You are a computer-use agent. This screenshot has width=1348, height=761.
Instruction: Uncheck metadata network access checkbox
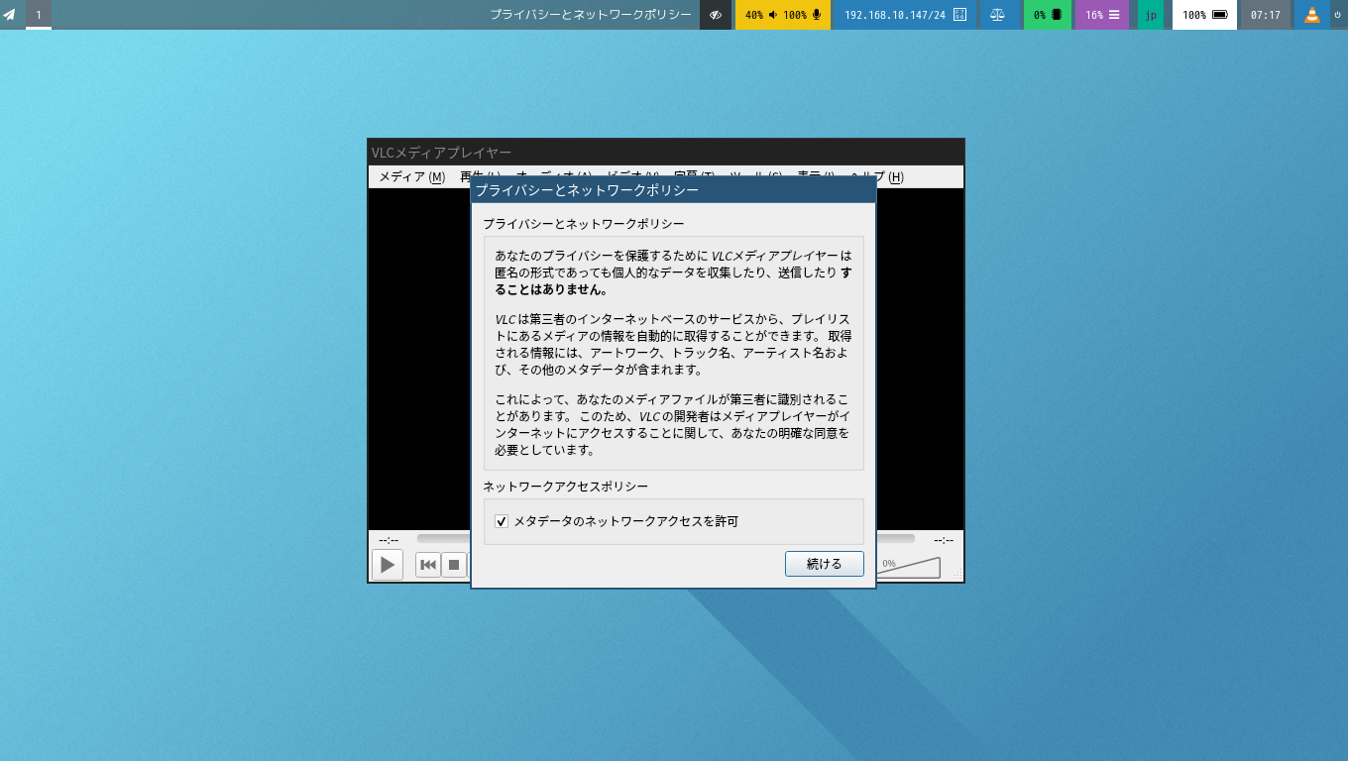click(502, 521)
